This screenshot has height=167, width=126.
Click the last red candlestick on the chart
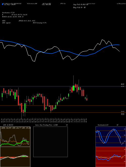point(87,98)
